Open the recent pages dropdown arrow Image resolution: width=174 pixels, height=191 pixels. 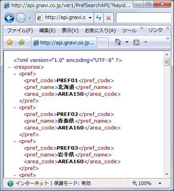(x=30, y=18)
